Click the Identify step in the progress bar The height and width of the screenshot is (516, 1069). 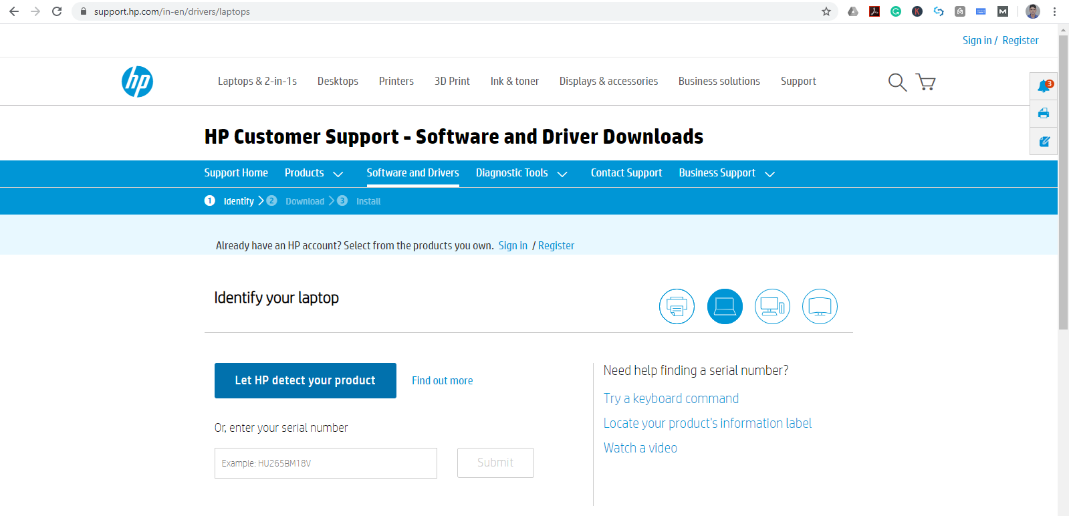pyautogui.click(x=229, y=201)
